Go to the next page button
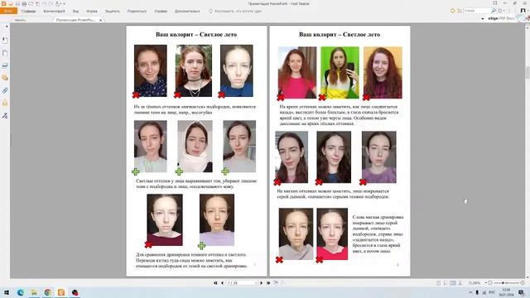The image size is (530, 298). [262, 283]
